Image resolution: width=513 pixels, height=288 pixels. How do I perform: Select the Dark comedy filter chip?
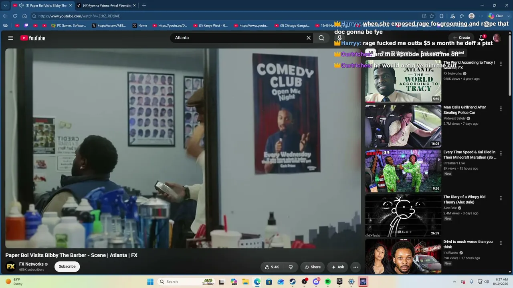432,52
